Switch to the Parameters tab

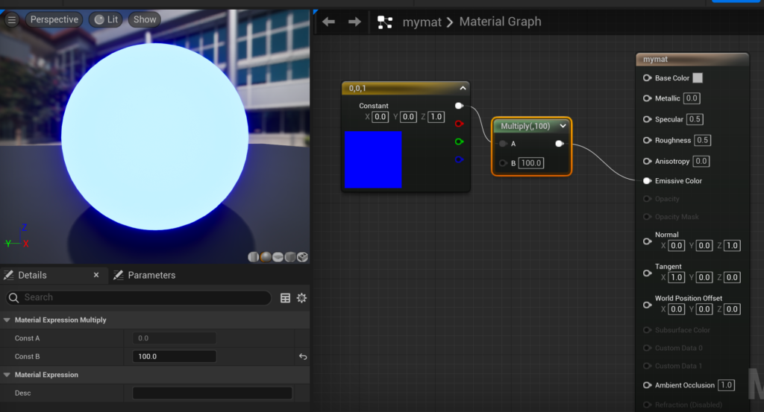pyautogui.click(x=144, y=275)
